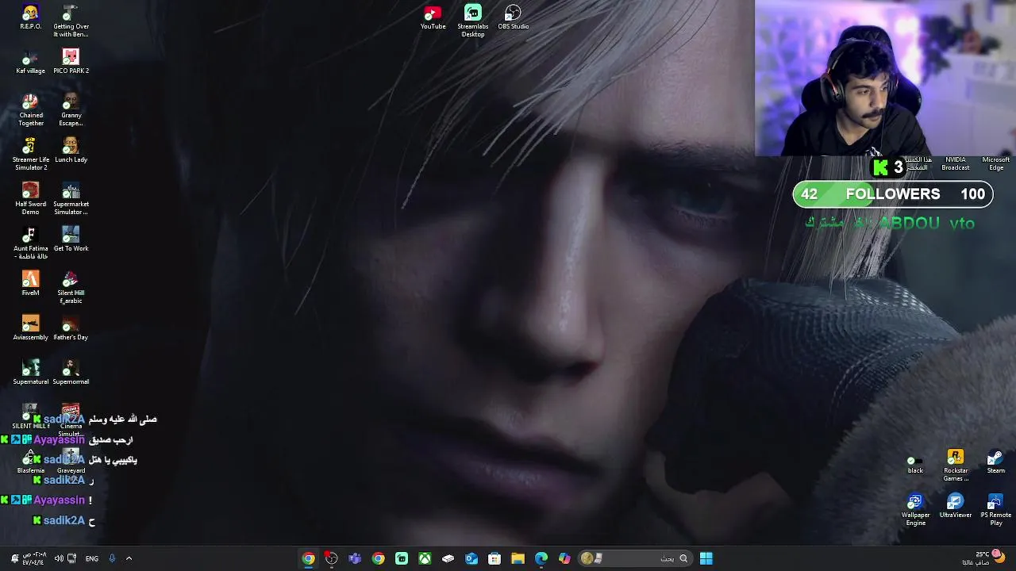Launch the UltraViewer desktop shortcut

pyautogui.click(x=956, y=506)
